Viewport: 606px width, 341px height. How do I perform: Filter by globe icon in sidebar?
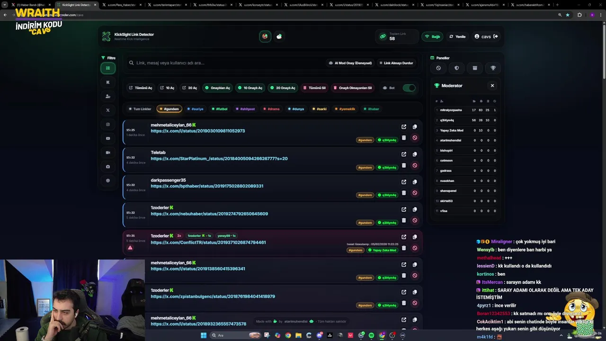[108, 180]
